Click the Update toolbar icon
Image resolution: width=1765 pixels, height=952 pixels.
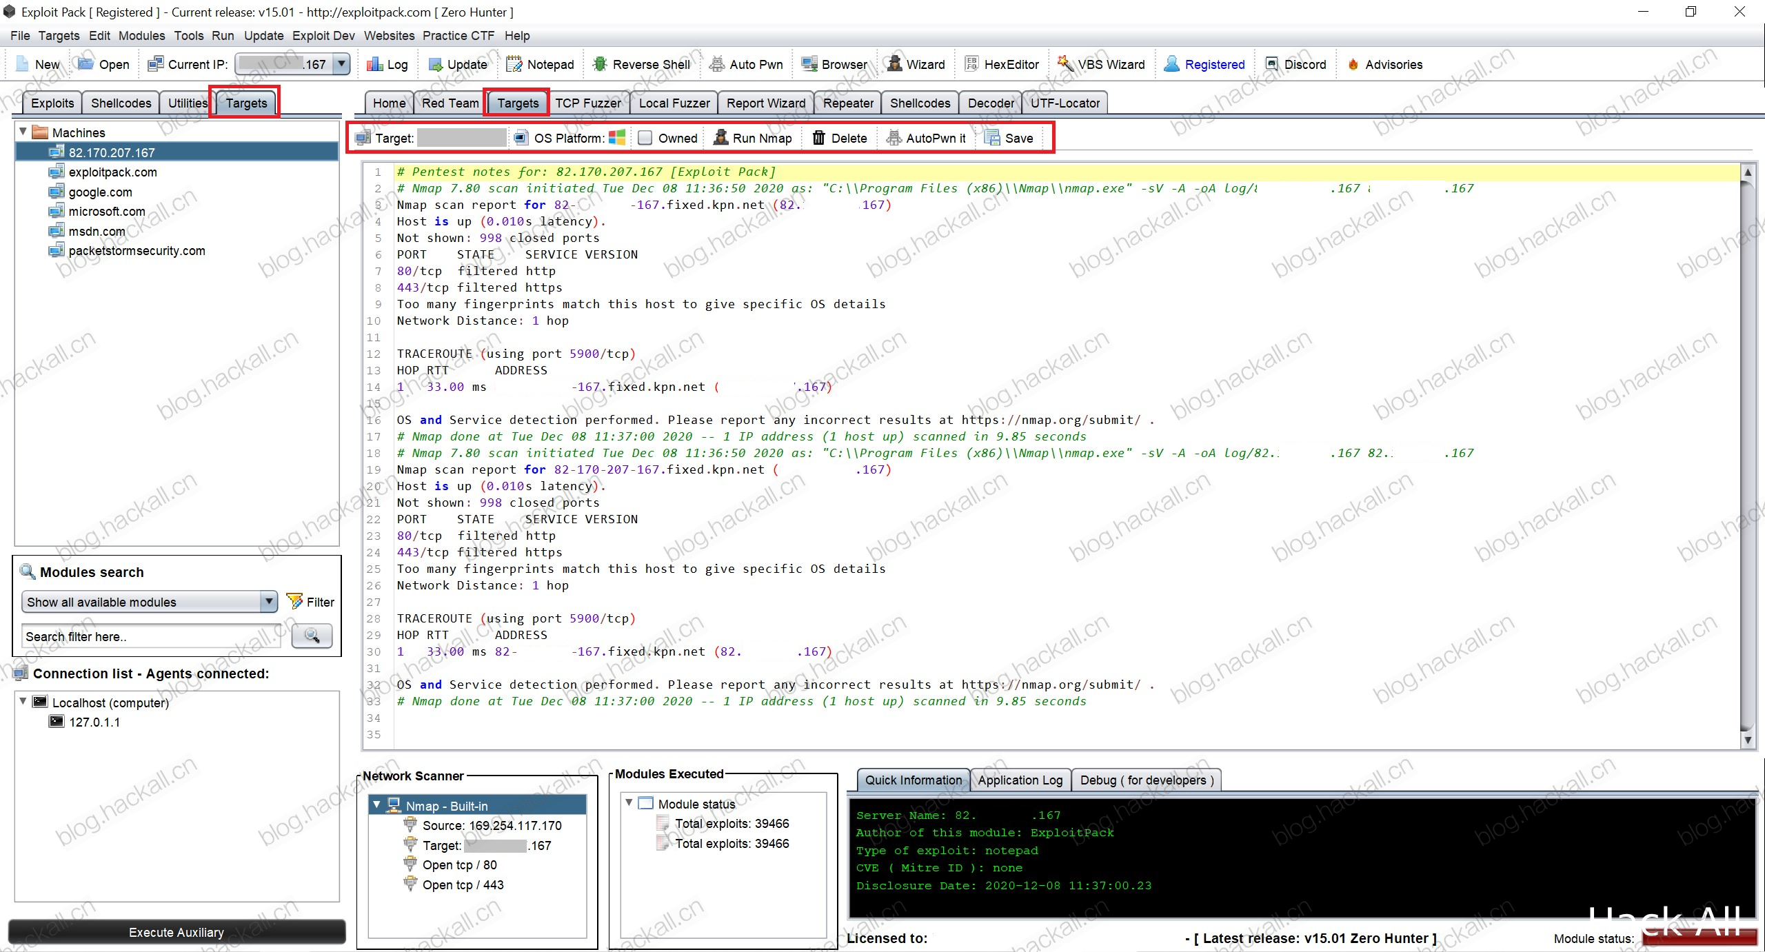pyautogui.click(x=435, y=64)
